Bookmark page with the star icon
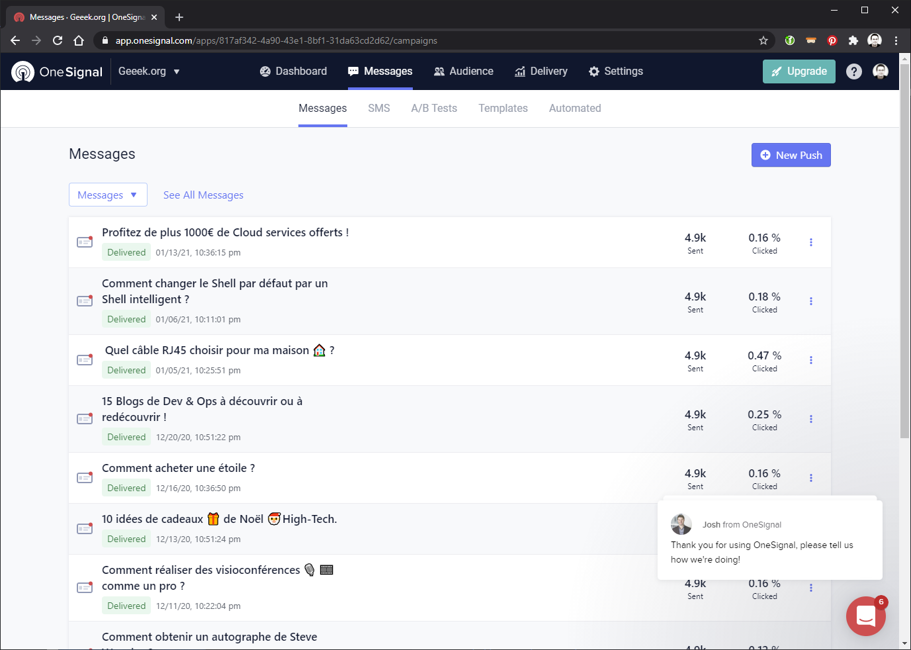The width and height of the screenshot is (911, 650). coord(763,40)
